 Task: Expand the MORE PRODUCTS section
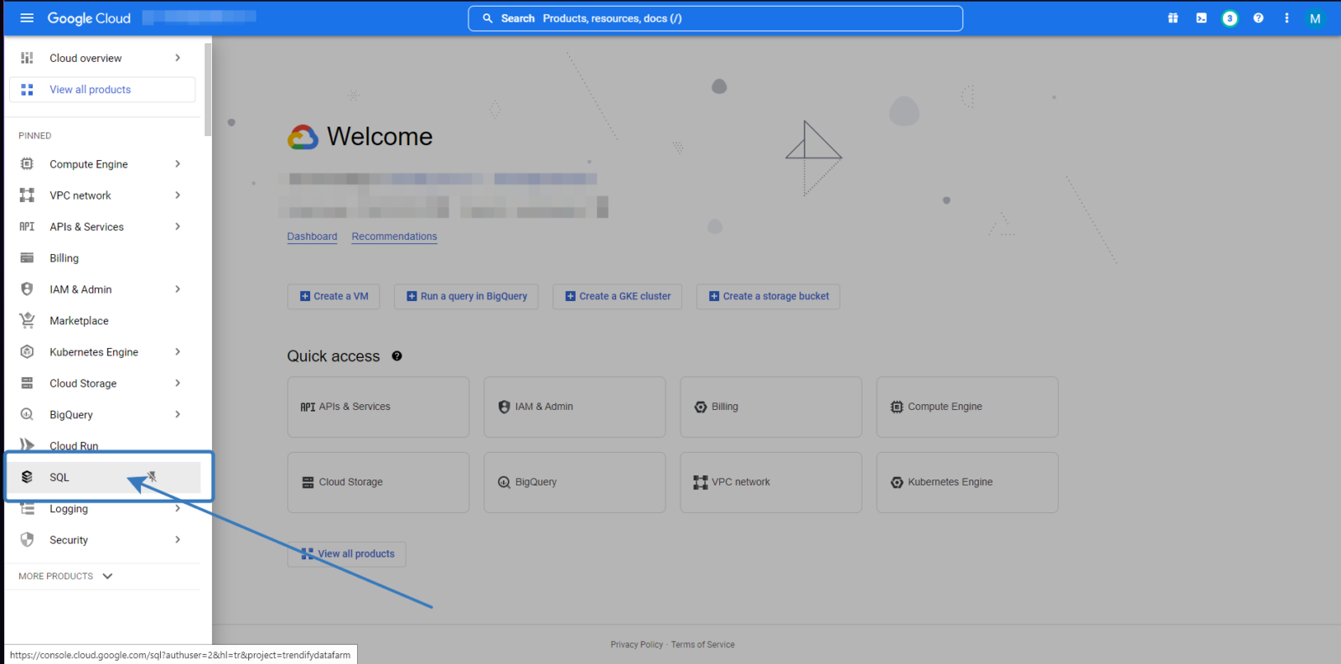65,576
